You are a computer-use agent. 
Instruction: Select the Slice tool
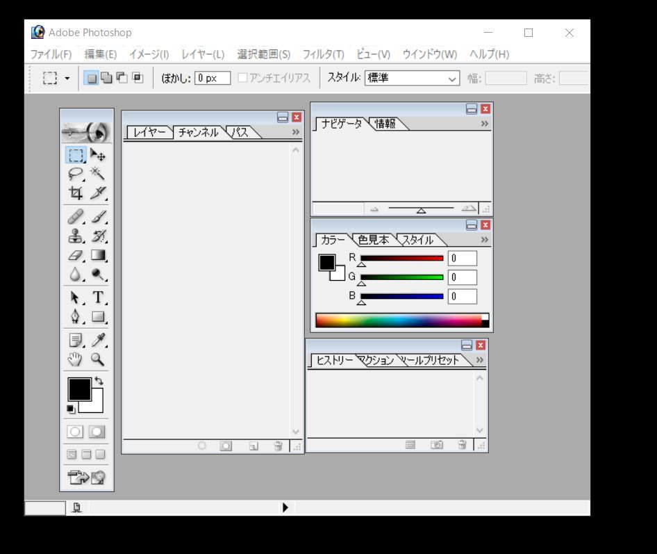tap(98, 193)
